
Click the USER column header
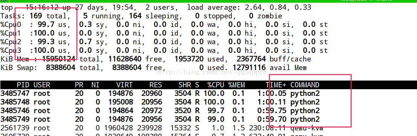42,85
